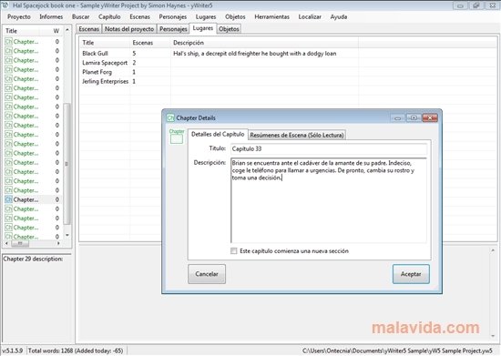Restore down the main yWriter5 window
This screenshot has width=501, height=356.
tap(476, 5)
